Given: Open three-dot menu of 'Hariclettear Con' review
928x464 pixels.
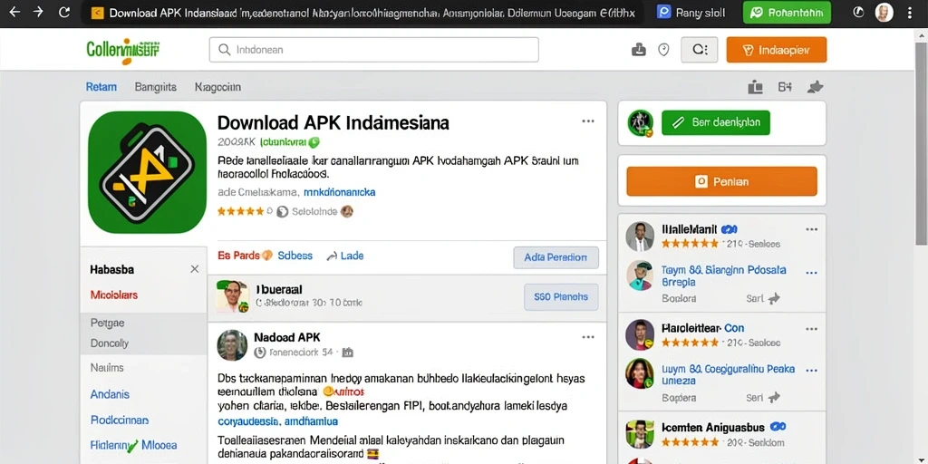Looking at the screenshot, I should coord(811,328).
